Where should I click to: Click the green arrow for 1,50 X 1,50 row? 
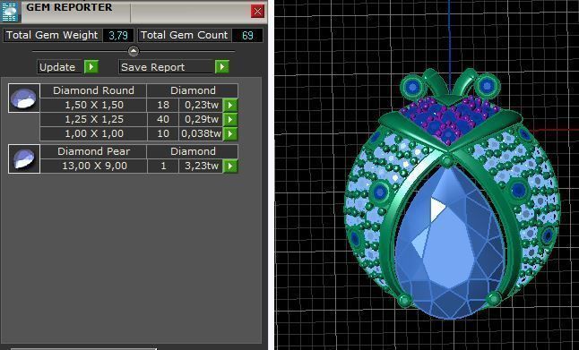(x=230, y=105)
